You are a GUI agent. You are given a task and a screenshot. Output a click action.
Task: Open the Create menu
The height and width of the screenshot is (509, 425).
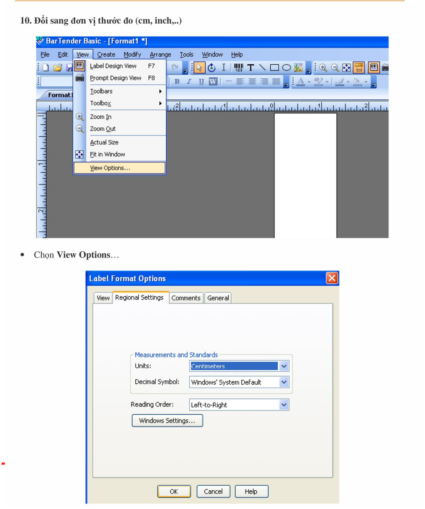point(106,54)
